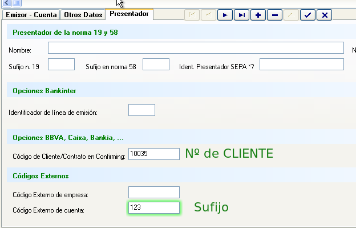Go to the first record
356x228 pixels.
[x=192, y=15]
